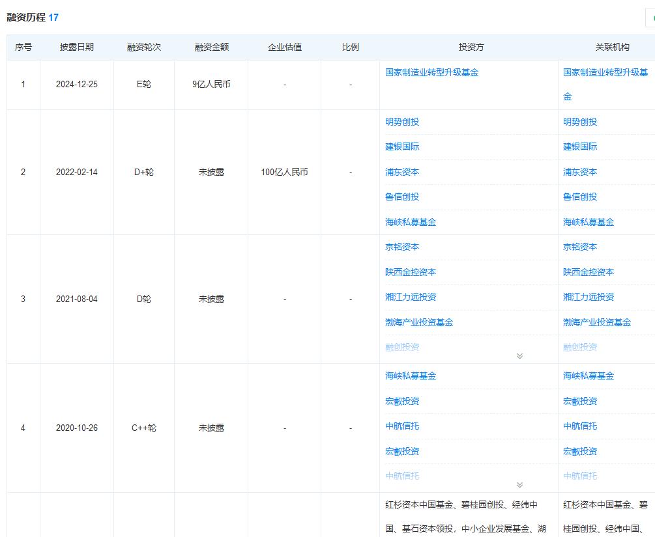Image resolution: width=655 pixels, height=537 pixels.
Task: Click 湘江力远投资 under 关联机构
Action: click(588, 297)
